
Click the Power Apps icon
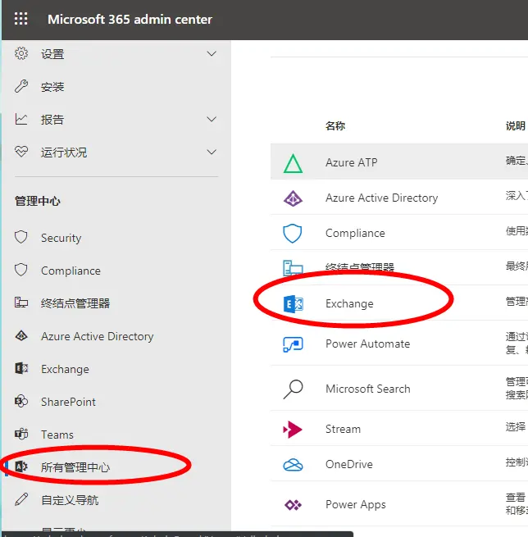coord(293,505)
